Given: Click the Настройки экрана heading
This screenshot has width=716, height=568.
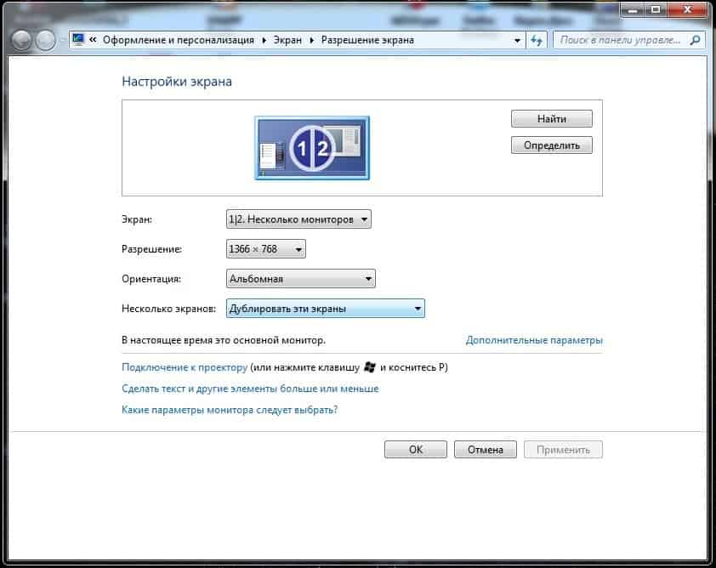Looking at the screenshot, I should [177, 82].
